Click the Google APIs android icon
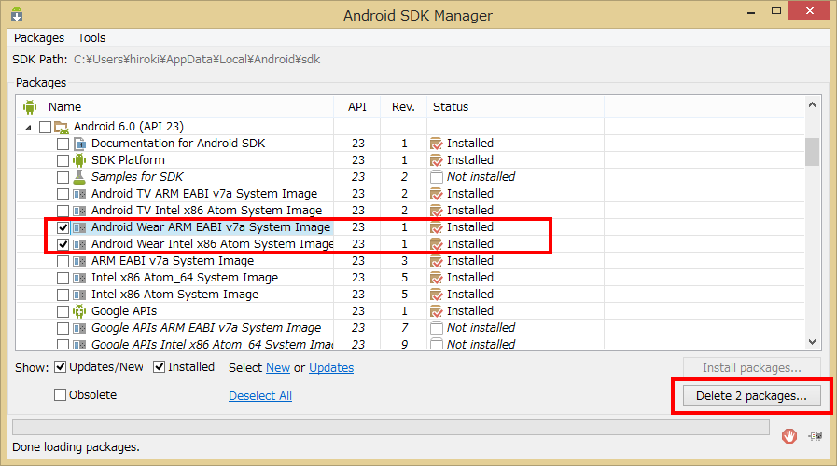 [x=79, y=311]
